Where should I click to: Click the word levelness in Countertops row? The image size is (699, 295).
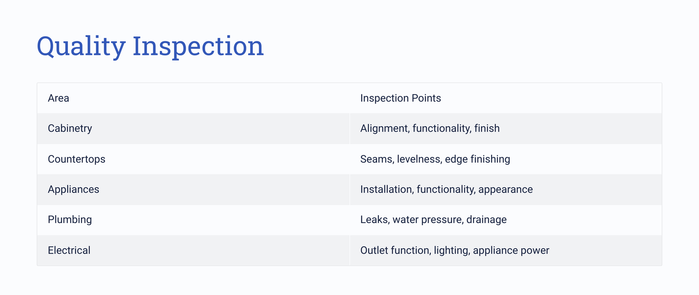coord(419,159)
